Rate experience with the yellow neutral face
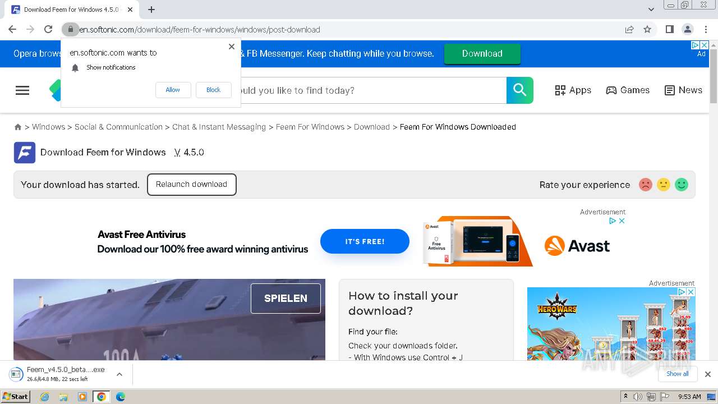 tap(664, 185)
